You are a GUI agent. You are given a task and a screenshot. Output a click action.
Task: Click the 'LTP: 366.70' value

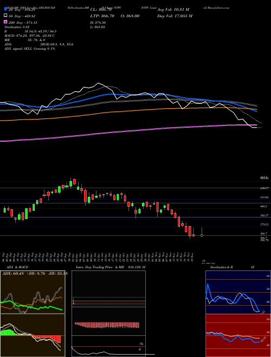pos(102,16)
